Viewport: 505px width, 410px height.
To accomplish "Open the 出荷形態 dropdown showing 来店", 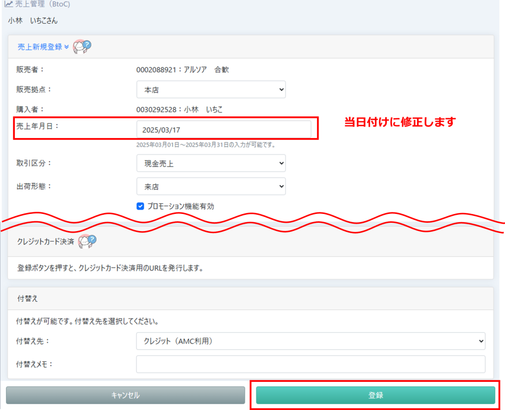I will point(211,186).
